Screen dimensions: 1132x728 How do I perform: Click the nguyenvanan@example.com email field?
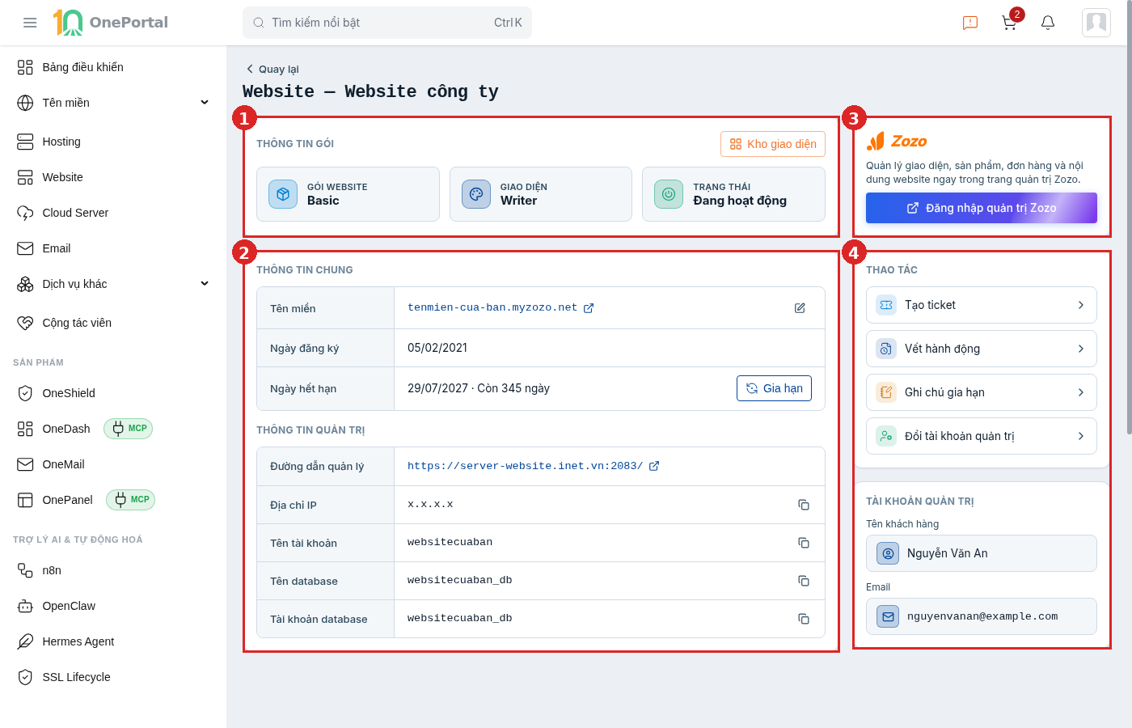982,616
